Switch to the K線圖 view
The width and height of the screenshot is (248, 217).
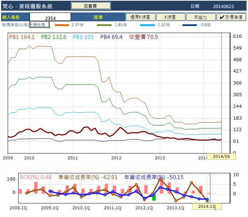pos(170,17)
